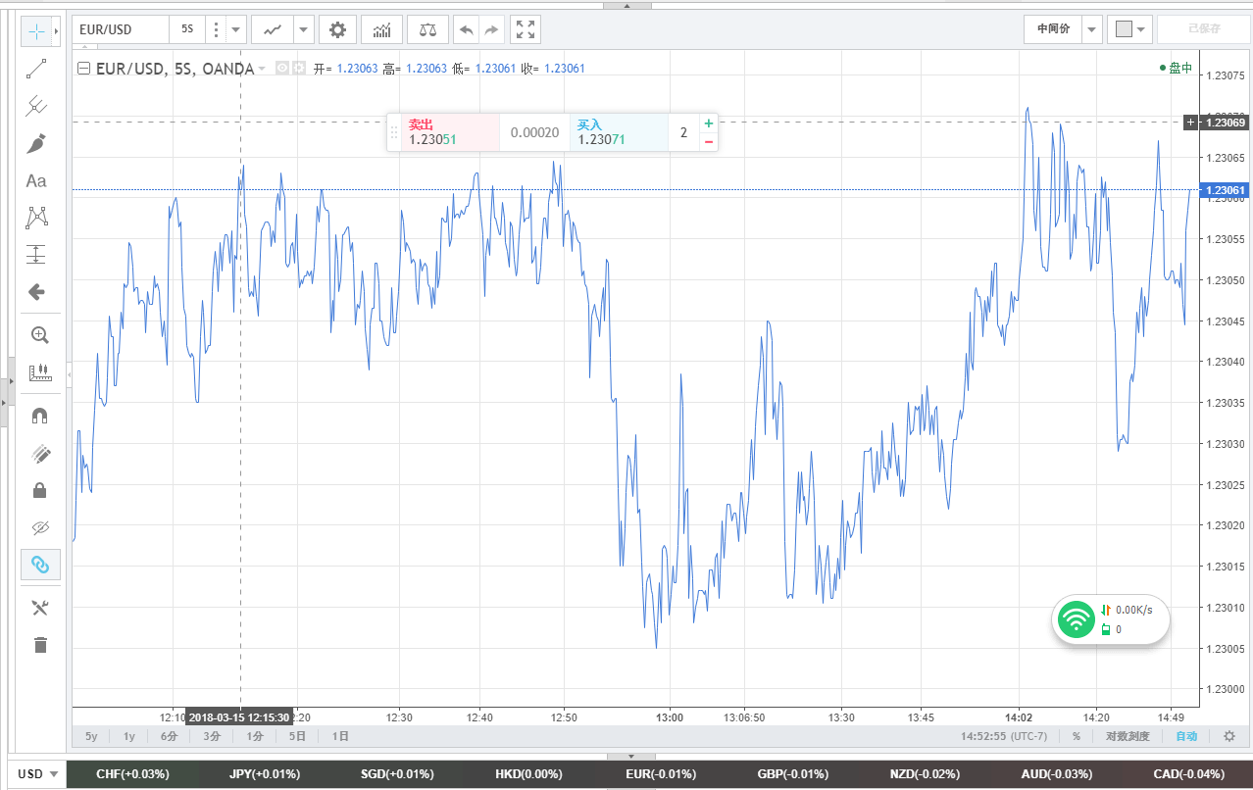Open the chart style dropdown arrow
Image resolution: width=1253 pixels, height=790 pixels.
pyautogui.click(x=303, y=29)
